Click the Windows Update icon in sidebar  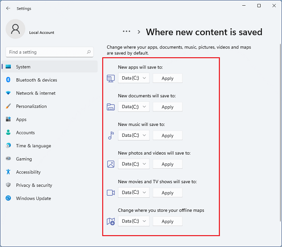tap(8, 198)
